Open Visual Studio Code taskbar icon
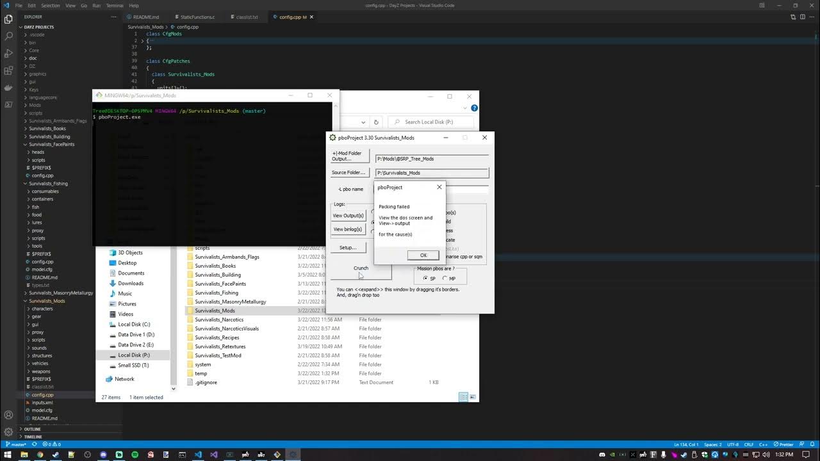The image size is (820, 461). [198, 455]
